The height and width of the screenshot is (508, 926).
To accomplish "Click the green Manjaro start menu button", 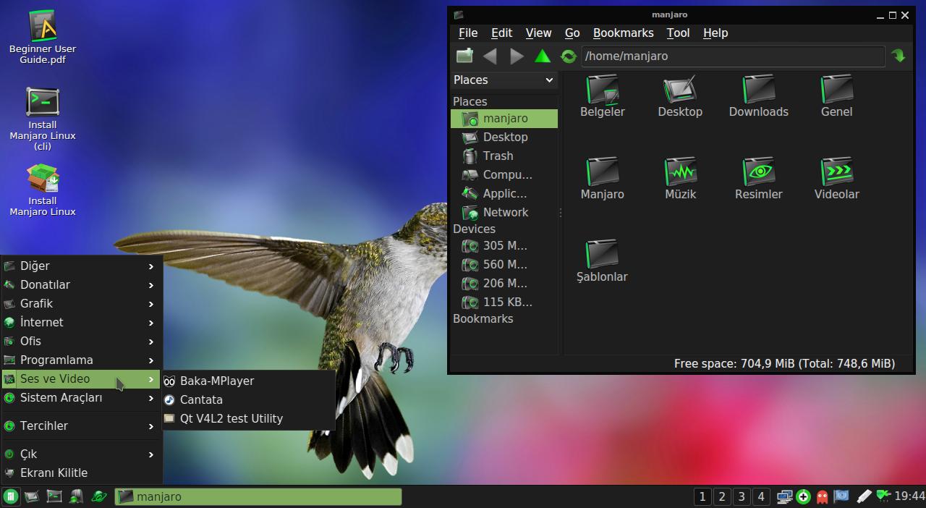I will pos(11,496).
